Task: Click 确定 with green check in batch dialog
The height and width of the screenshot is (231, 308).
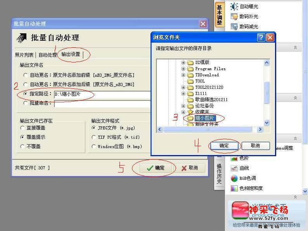Action: (156, 168)
